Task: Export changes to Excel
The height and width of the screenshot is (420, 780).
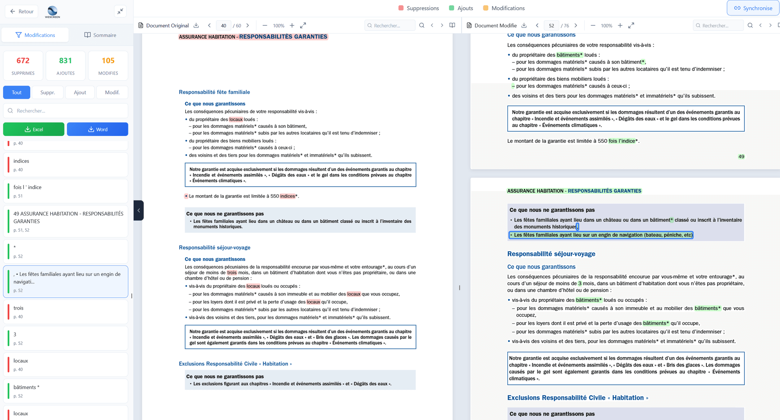Action: click(x=33, y=129)
